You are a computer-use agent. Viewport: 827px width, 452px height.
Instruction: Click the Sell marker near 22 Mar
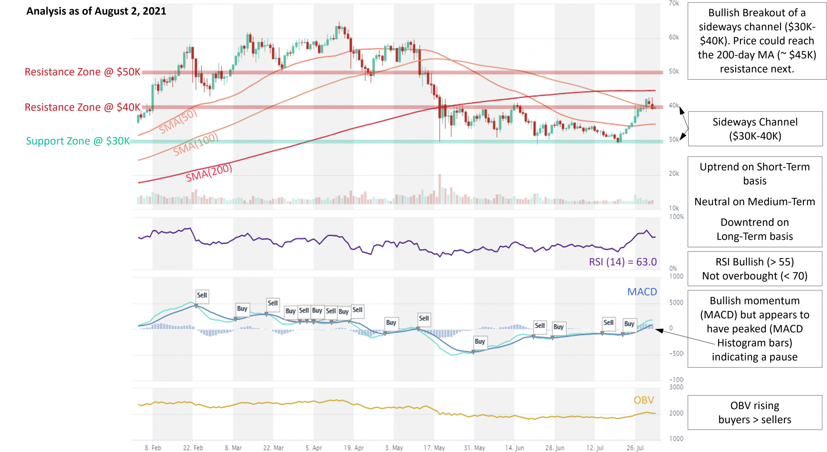[273, 303]
